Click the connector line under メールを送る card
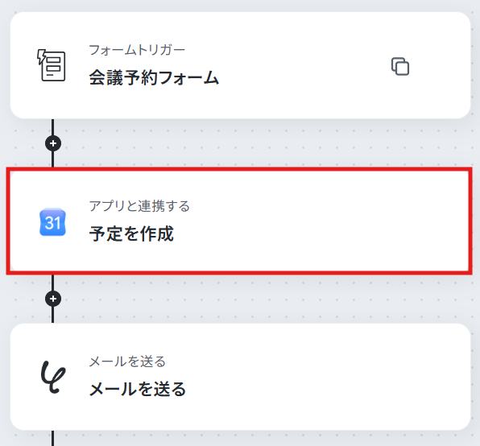 tap(52, 438)
